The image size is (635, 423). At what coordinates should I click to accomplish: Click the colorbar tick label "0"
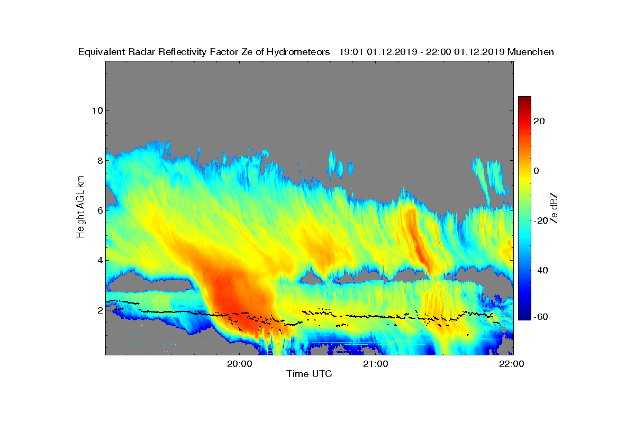537,171
